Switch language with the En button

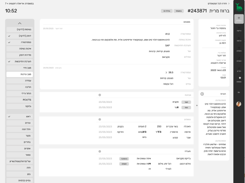point(239,92)
